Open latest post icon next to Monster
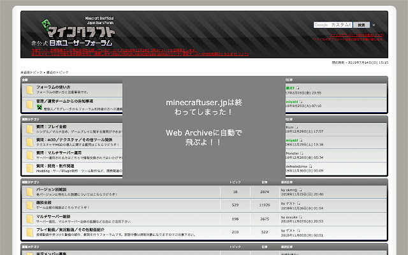 (302, 153)
